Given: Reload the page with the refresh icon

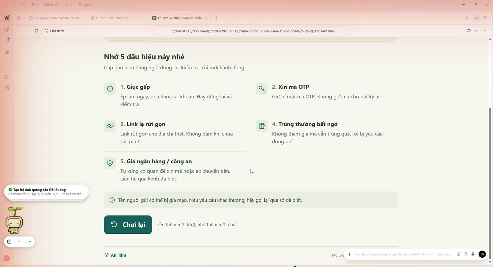Looking at the screenshot, I should (x=36, y=31).
